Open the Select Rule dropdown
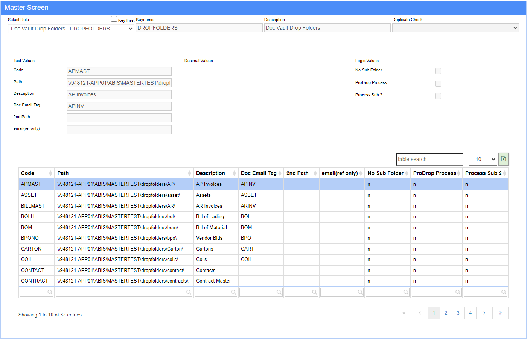This screenshot has height=339, width=527. tap(71, 29)
